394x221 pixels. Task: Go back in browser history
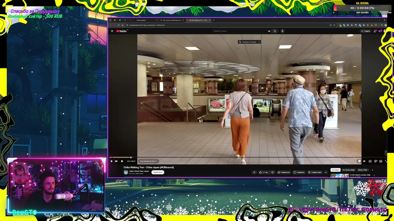pyautogui.click(x=111, y=25)
